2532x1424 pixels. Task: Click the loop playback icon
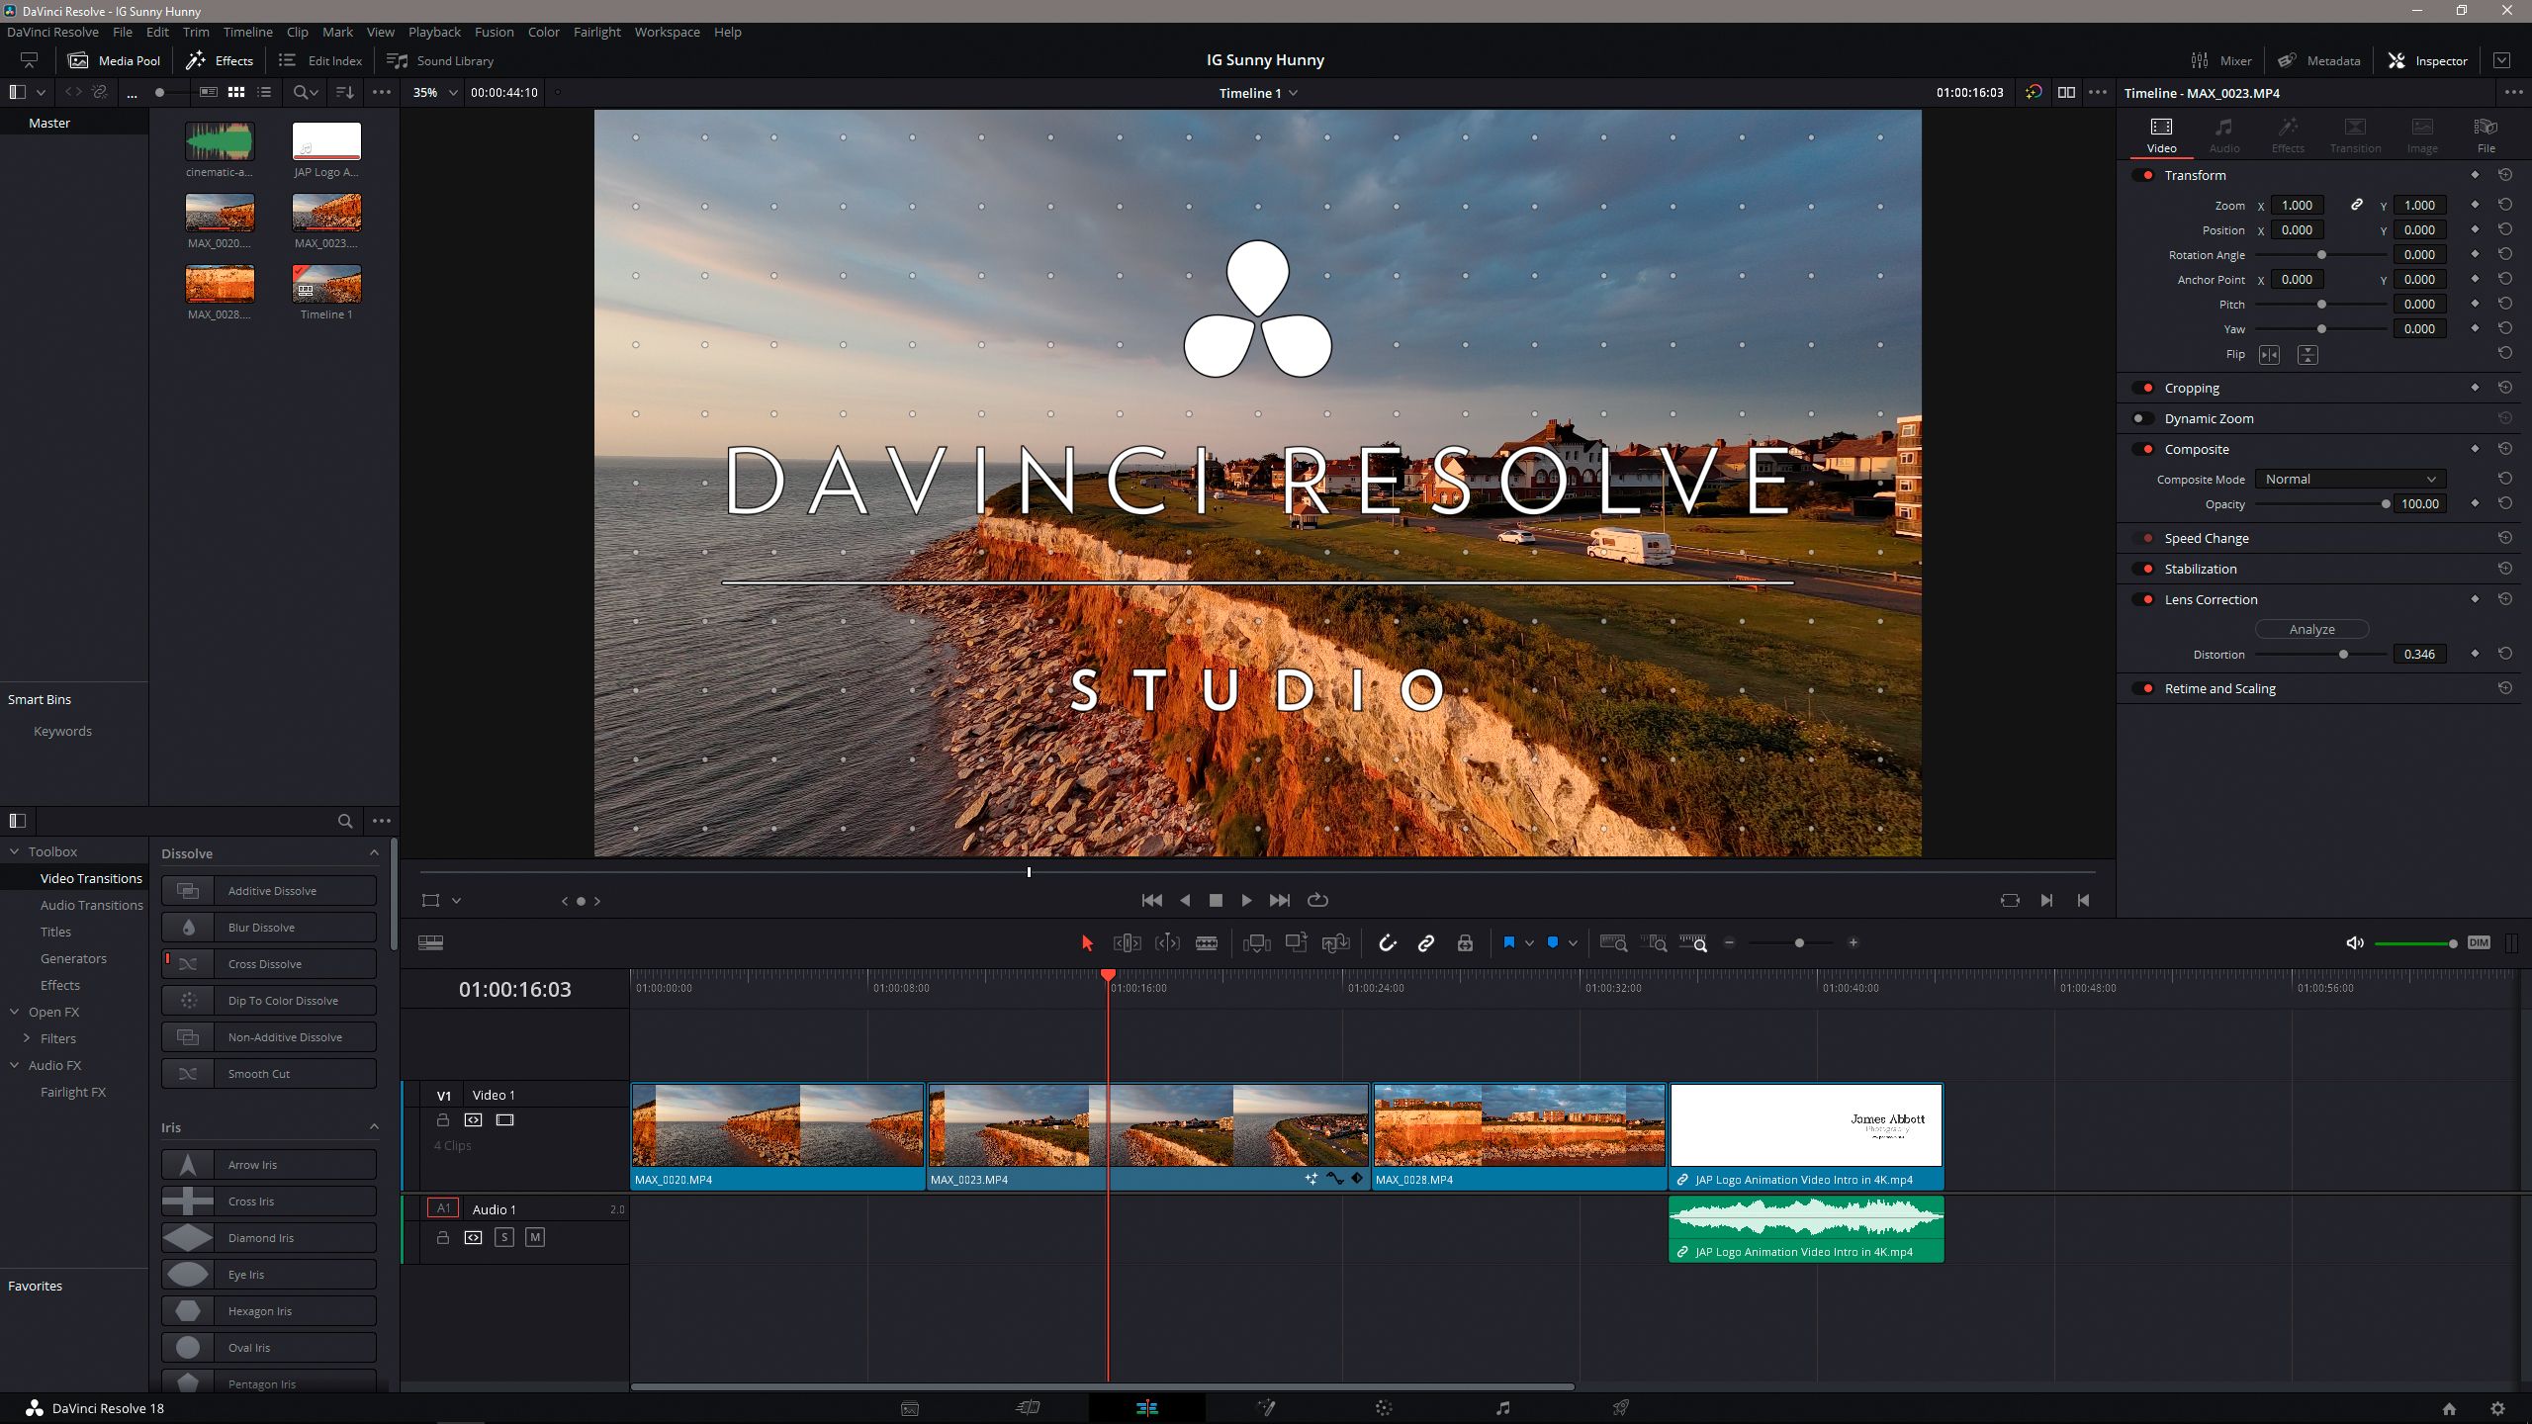(x=1317, y=900)
